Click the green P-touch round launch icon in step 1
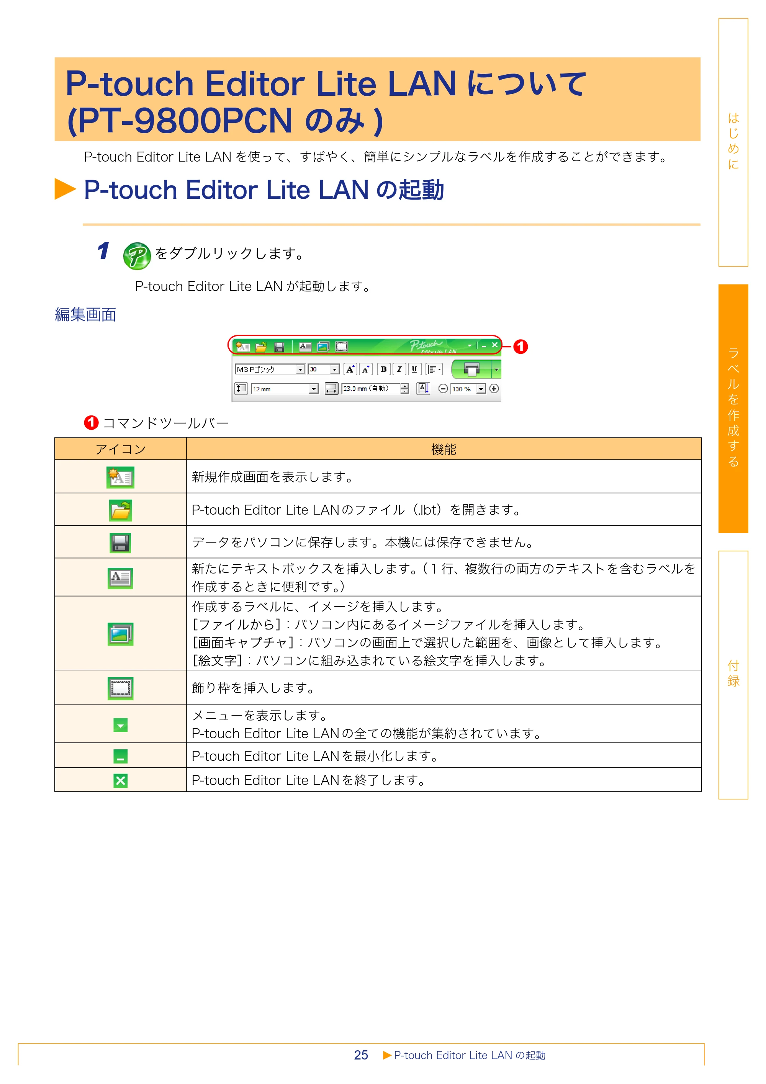Screen dimensions: 766x1084 pos(137,256)
